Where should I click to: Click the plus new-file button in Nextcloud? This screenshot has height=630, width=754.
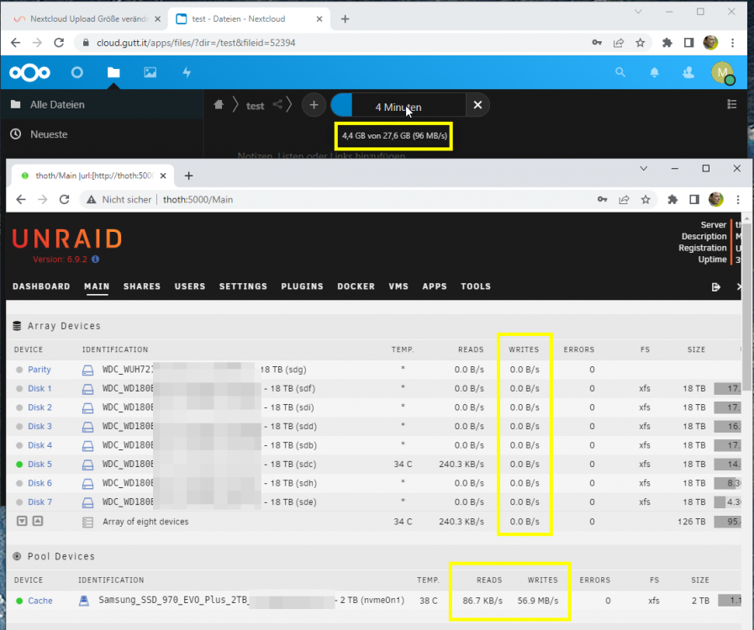click(x=314, y=105)
